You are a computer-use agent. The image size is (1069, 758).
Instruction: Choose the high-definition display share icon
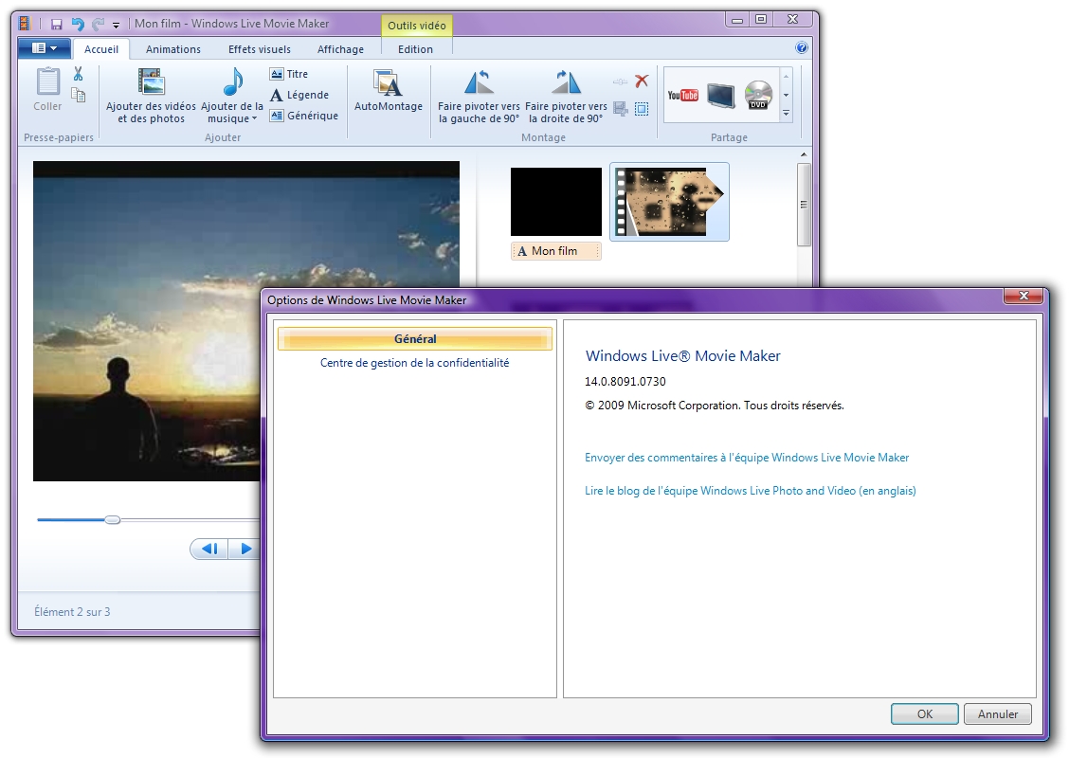(x=720, y=95)
